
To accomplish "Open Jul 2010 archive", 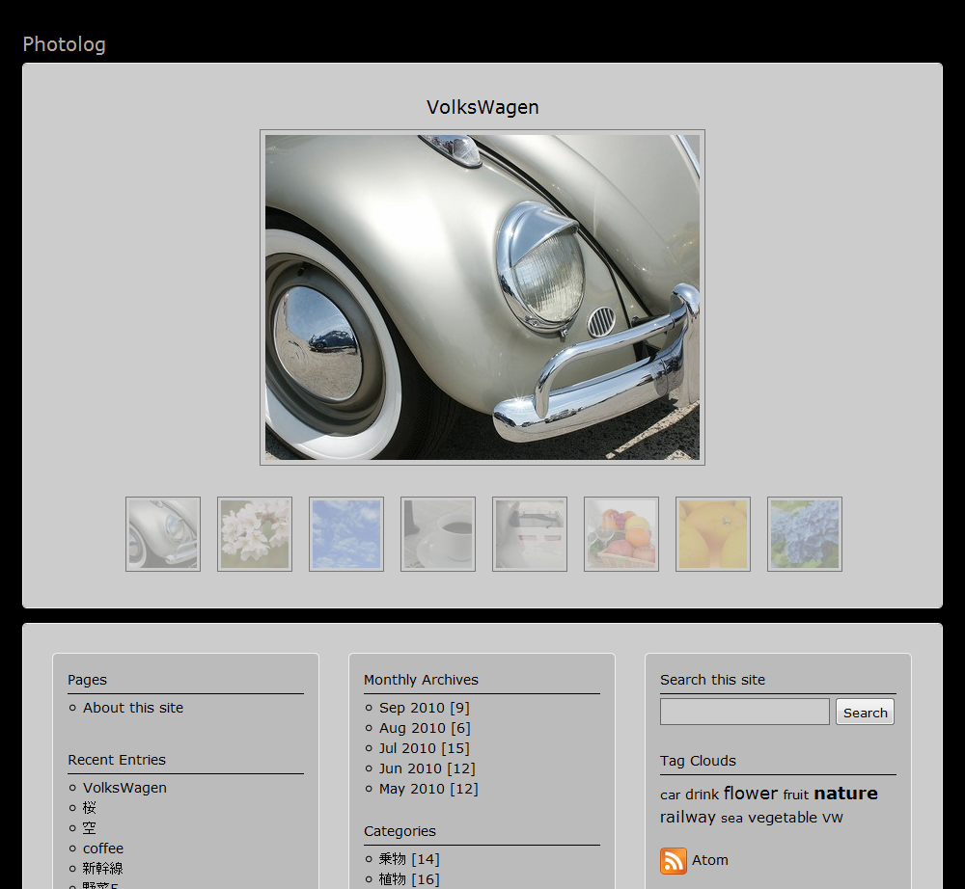I will point(424,748).
